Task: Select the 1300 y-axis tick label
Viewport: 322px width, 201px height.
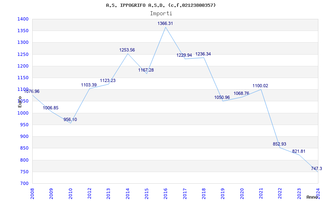Action: coord(23,43)
